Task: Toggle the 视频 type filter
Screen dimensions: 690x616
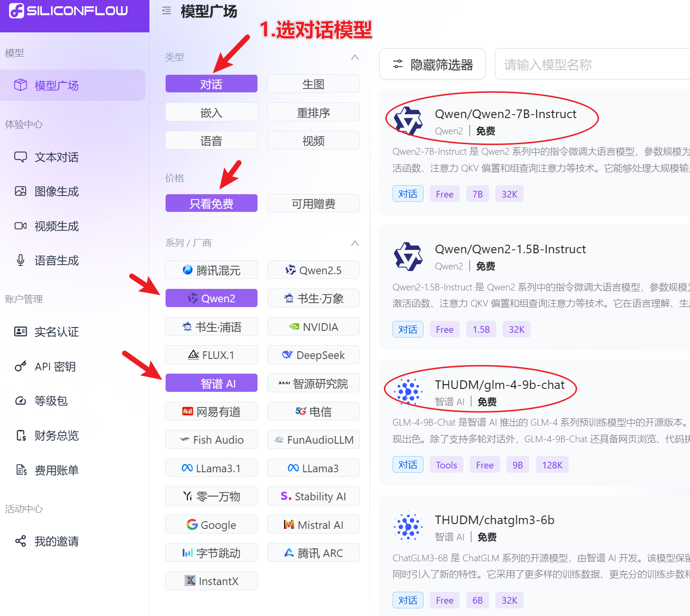Action: coord(314,140)
